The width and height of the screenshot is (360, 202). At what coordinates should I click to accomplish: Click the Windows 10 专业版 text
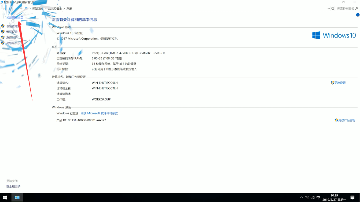pos(69,33)
